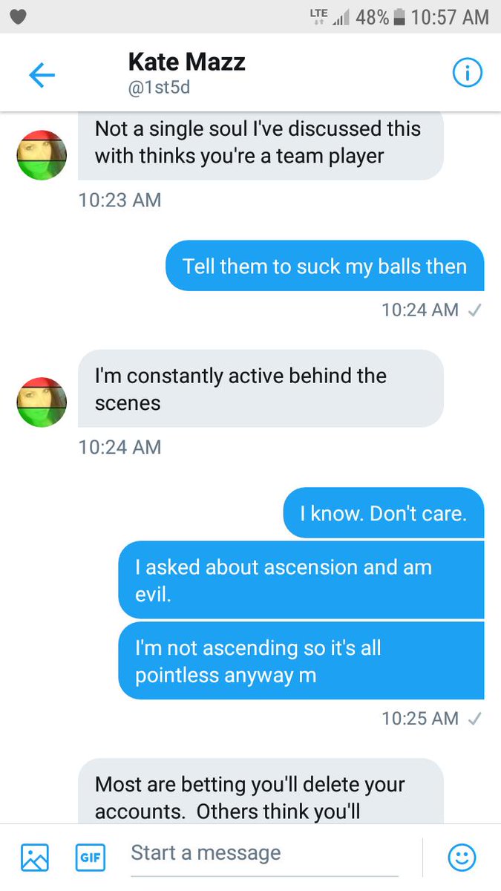Select the 'I know. Don't care.' bubble
This screenshot has width=501, height=891.
coord(384,512)
